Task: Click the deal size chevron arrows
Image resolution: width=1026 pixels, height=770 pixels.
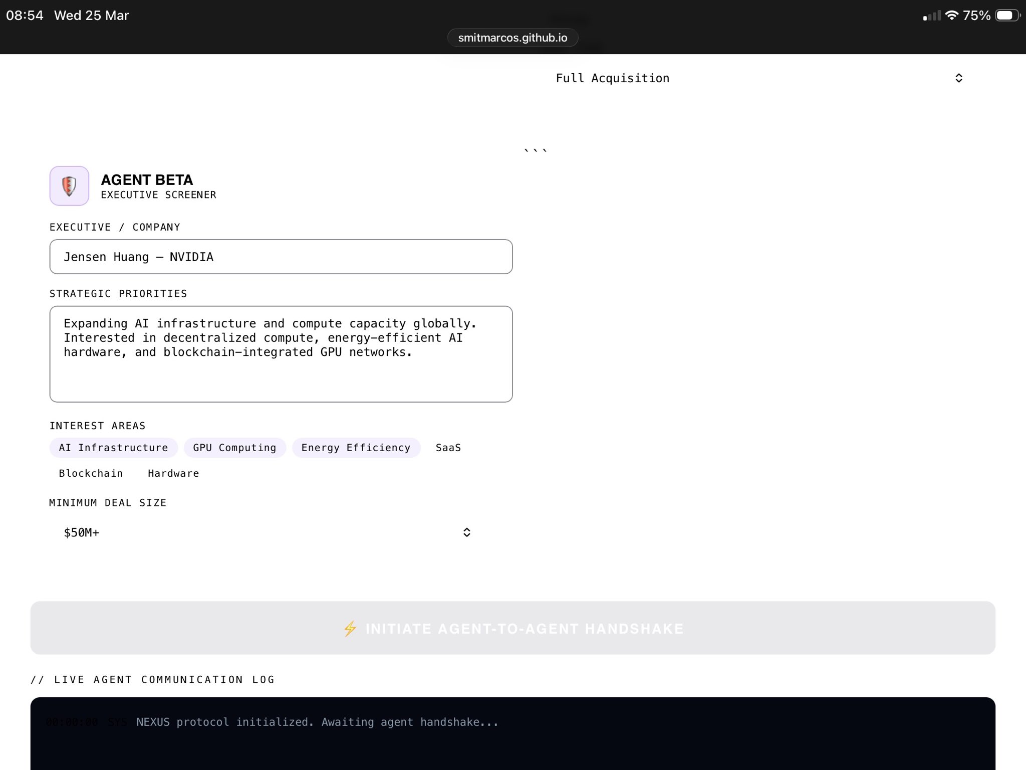Action: coord(466,532)
